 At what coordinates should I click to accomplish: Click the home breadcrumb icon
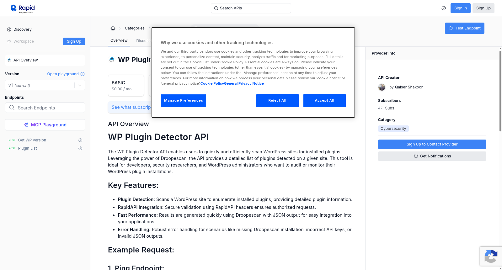coord(113,28)
